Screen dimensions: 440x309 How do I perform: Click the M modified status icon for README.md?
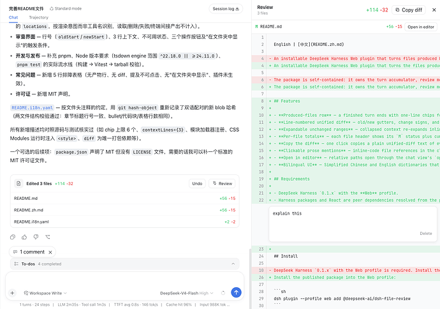256,27
